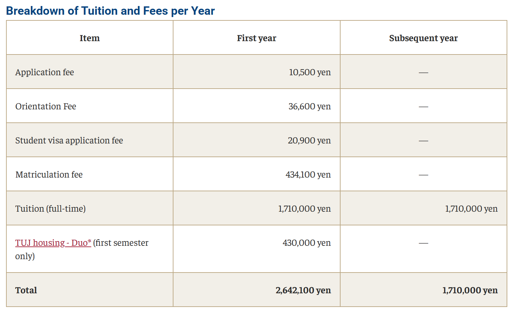Click the Tuition (full-time) row label
Image resolution: width=515 pixels, height=313 pixels.
click(x=51, y=209)
